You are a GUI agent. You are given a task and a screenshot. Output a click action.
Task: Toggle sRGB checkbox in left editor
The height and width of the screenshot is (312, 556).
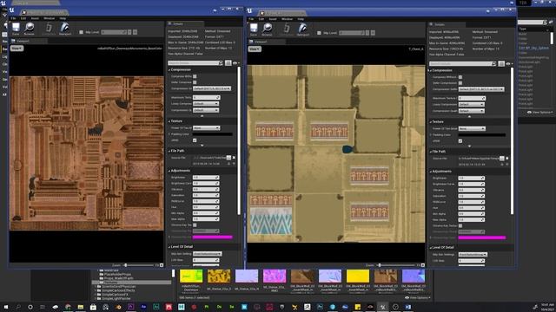(195, 140)
